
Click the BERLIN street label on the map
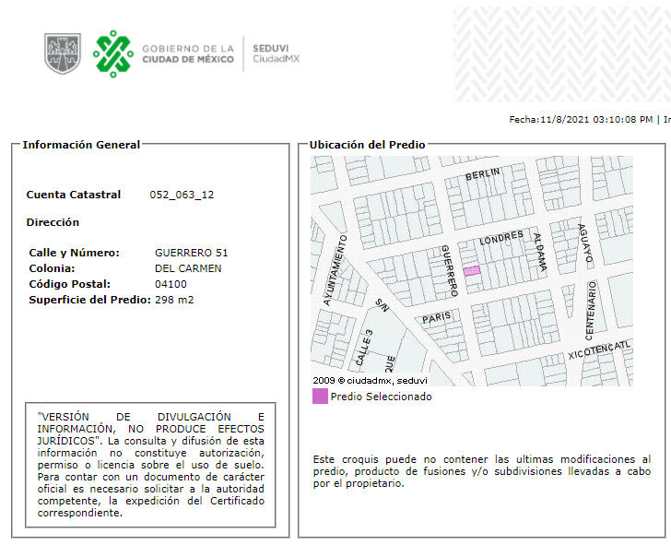[x=482, y=174]
